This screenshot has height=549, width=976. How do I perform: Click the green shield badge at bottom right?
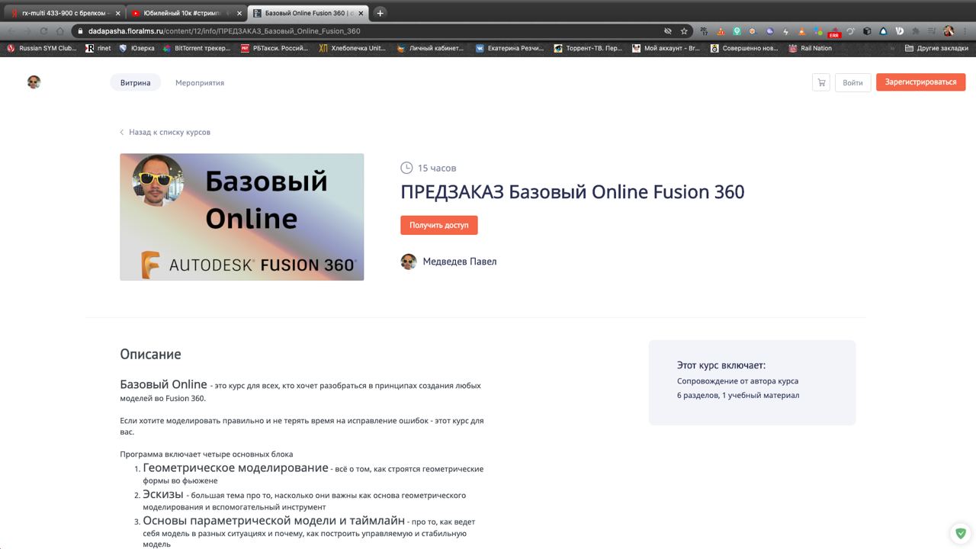960,533
